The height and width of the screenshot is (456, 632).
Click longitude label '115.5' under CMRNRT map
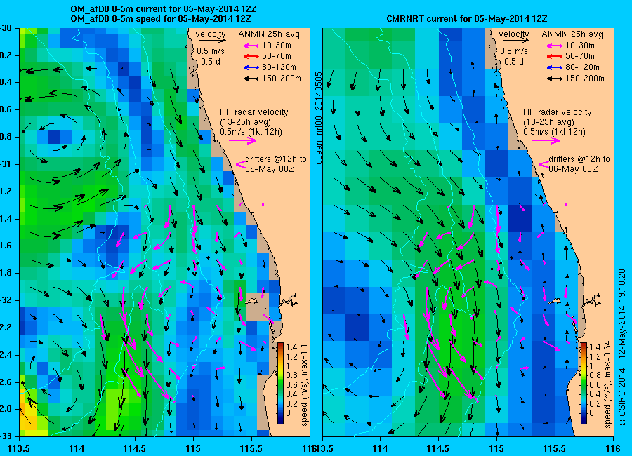point(555,448)
